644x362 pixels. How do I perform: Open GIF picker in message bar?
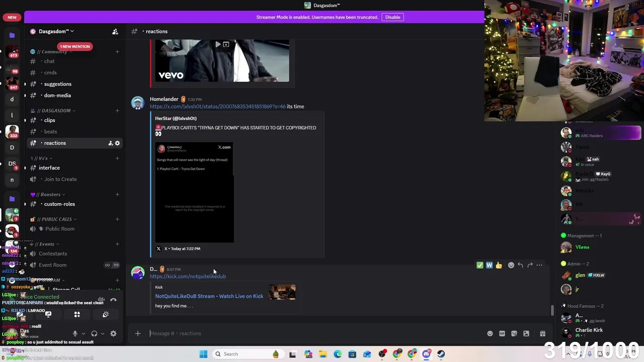tap(502, 333)
